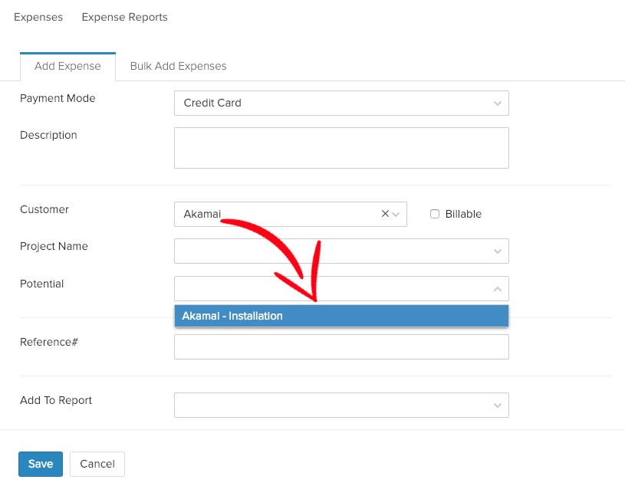
Task: Tick the Billable checkbox
Action: pos(435,215)
